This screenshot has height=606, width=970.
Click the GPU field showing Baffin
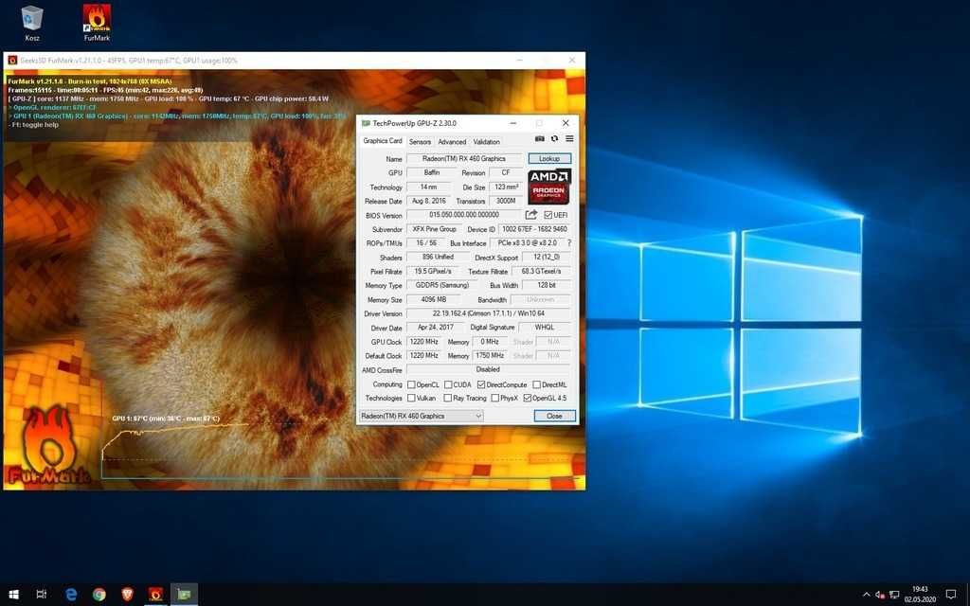(x=432, y=173)
